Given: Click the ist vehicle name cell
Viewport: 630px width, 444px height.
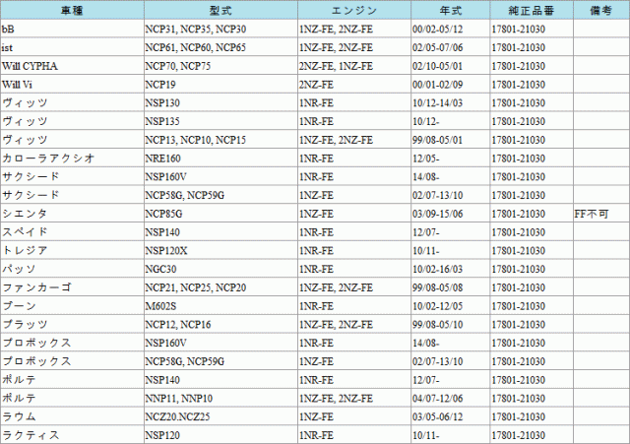Looking at the screenshot, I should point(8,47).
